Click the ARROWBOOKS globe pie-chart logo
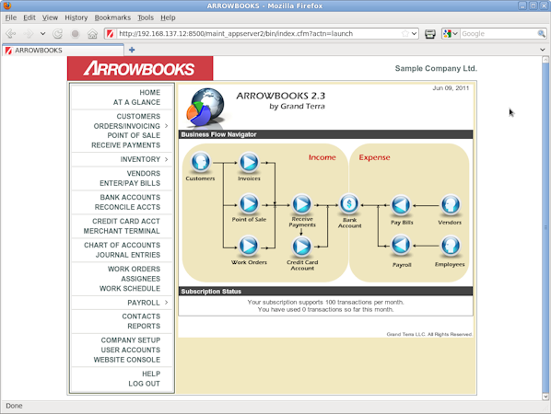The width and height of the screenshot is (551, 414). [205, 107]
